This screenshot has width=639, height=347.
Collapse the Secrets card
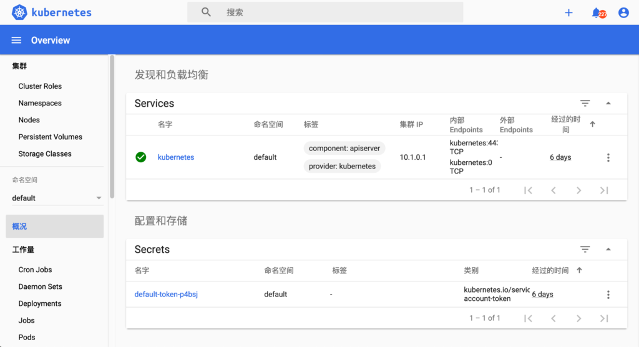pos(608,249)
